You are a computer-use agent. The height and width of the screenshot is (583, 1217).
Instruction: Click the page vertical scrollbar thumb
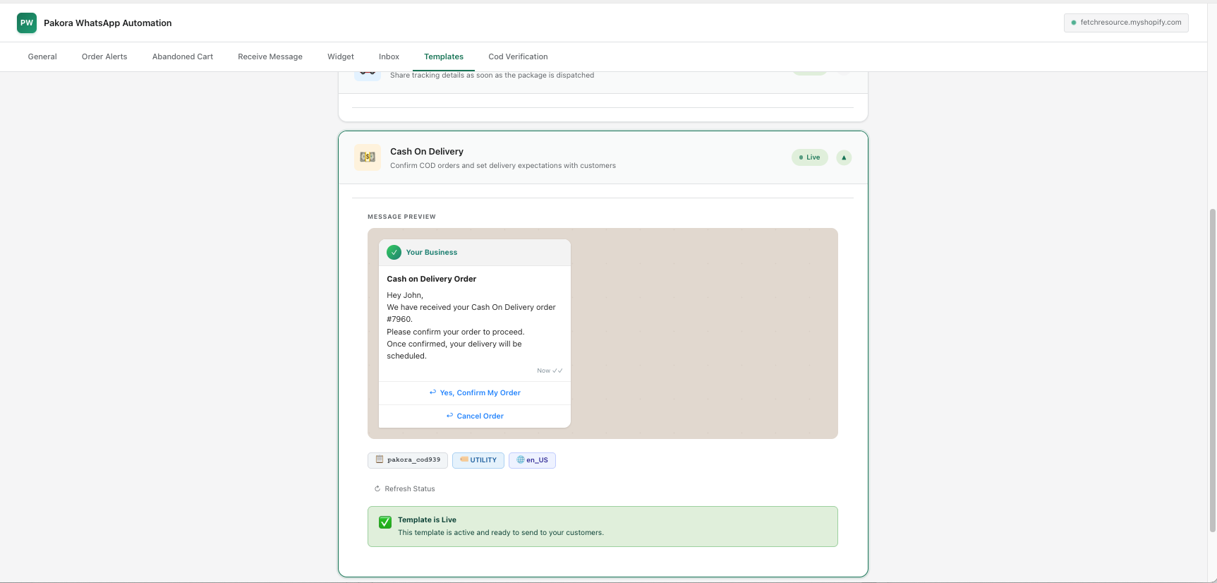pos(1212,370)
